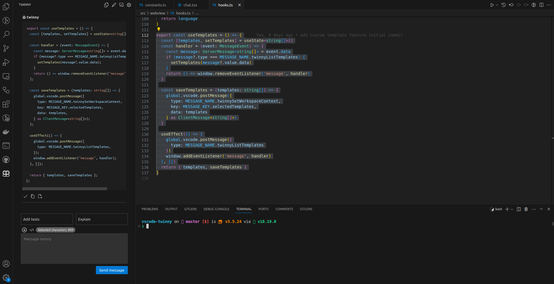Click the Send message button
Viewport: 554px width, 284px height.
(x=112, y=270)
